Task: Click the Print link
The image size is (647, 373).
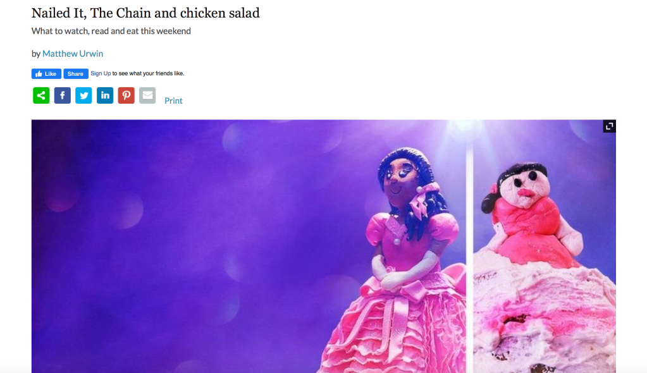Action: (x=173, y=101)
